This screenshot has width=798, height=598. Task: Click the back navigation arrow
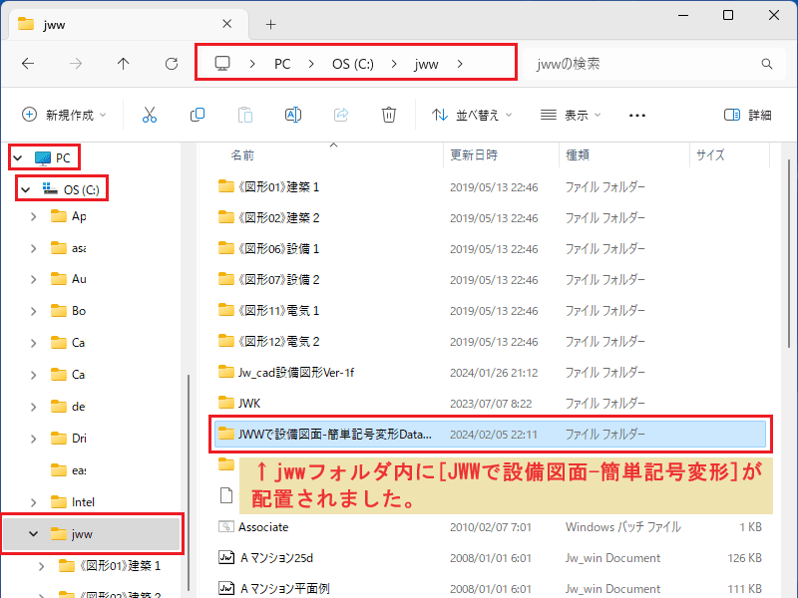click(x=28, y=63)
